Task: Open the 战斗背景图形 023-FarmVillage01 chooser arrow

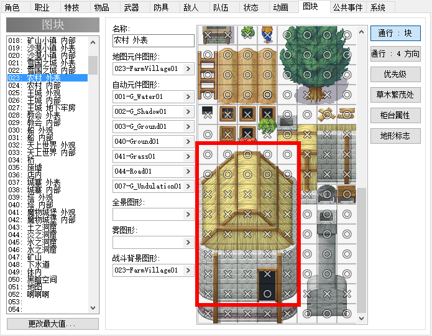Action: pyautogui.click(x=188, y=270)
